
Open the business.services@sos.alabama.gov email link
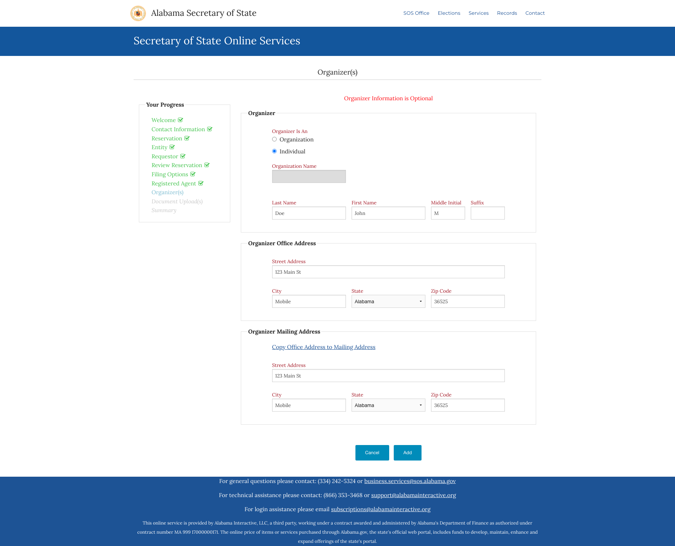click(410, 481)
